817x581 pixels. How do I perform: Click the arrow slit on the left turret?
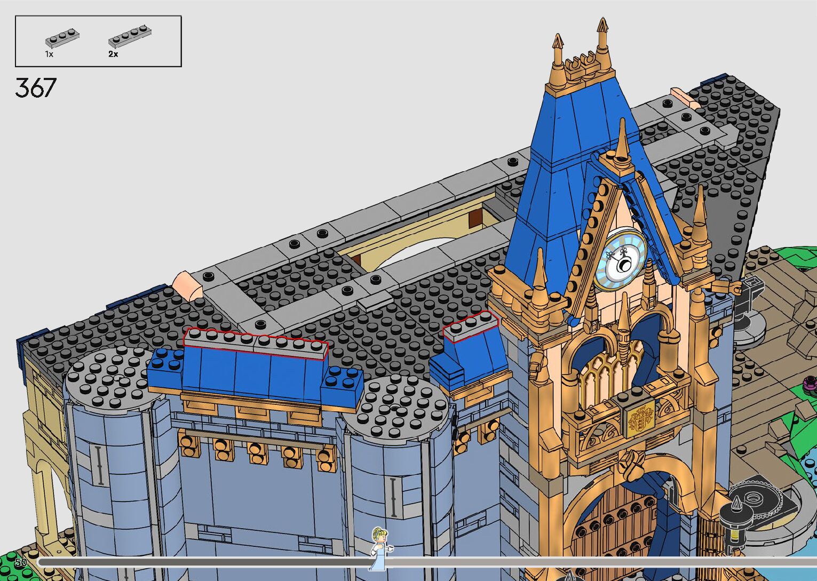pos(99,465)
